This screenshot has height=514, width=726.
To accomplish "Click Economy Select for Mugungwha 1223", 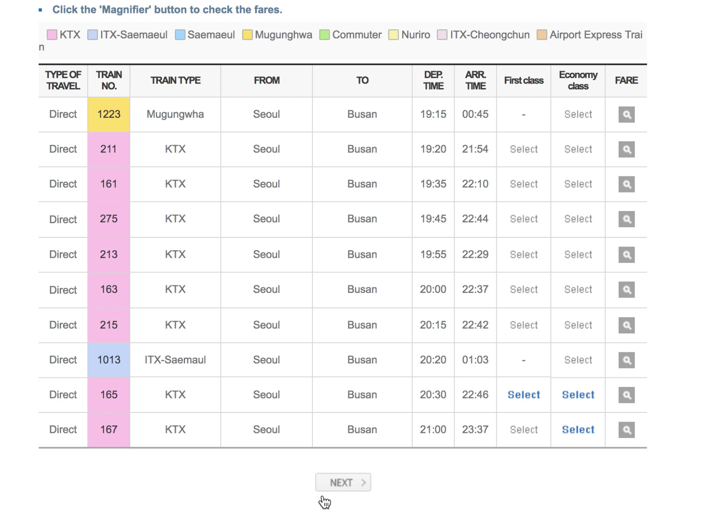I will pyautogui.click(x=578, y=114).
